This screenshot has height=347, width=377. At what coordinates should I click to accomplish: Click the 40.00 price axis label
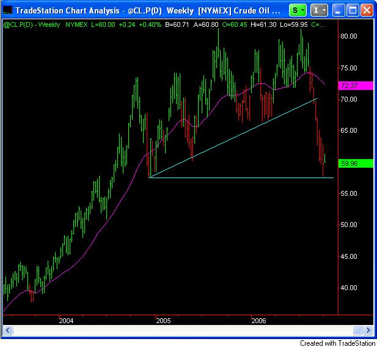pyautogui.click(x=349, y=288)
